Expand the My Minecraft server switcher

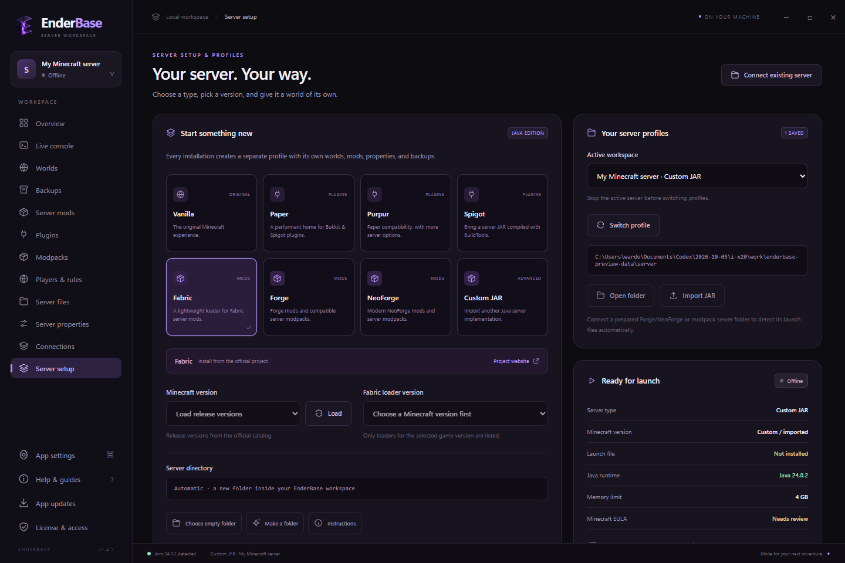click(66, 69)
